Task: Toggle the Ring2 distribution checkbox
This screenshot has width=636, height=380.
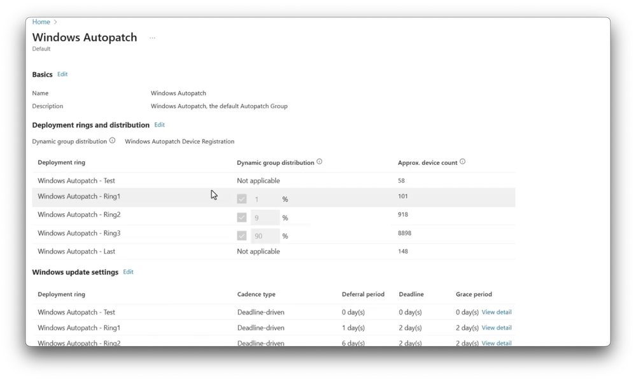Action: tap(242, 218)
